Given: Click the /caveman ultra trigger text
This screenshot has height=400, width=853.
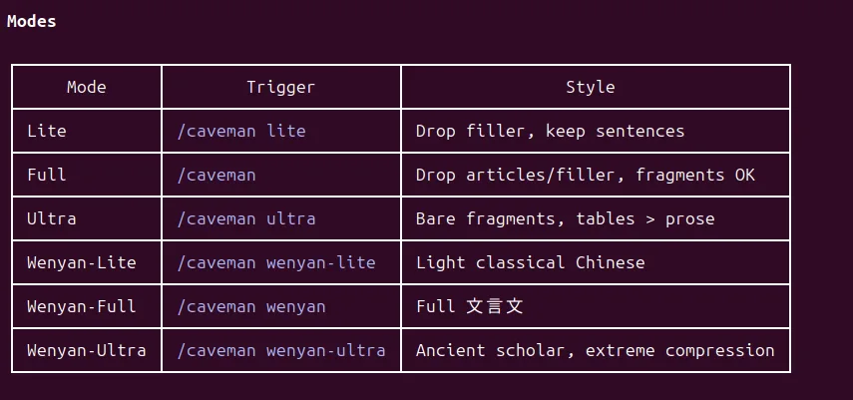Looking at the screenshot, I should pos(245,218).
